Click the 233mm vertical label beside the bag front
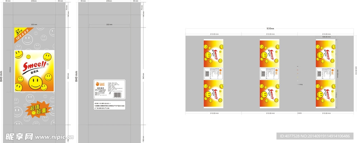Image resolution: width=357 pixels, height=143 pixels. [x=10, y=69]
